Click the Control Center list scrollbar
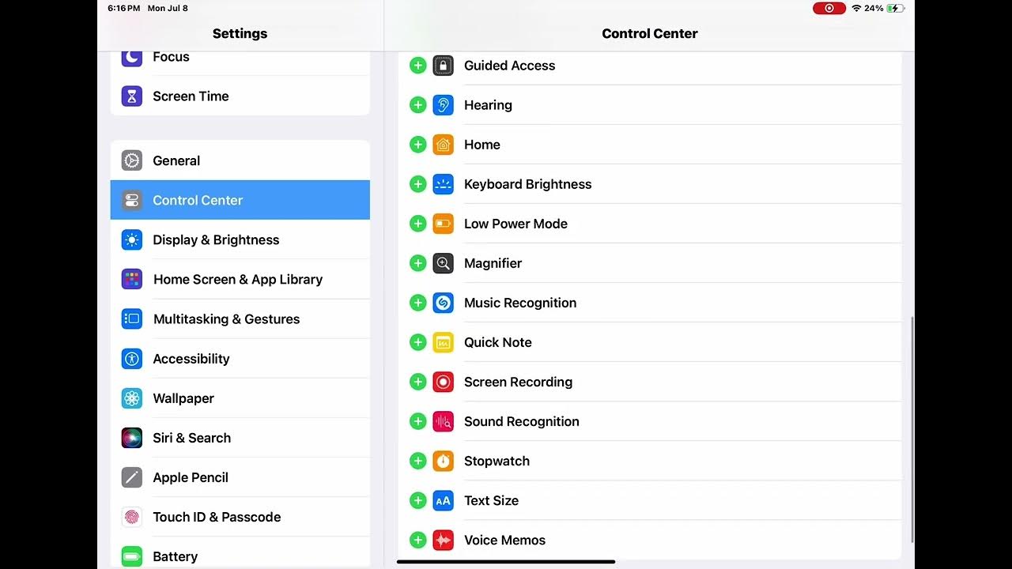Viewport: 1012px width, 569px height. [x=912, y=429]
